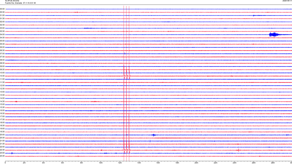292x164 pixels.
Task: Click the red calibration pulses on 22:30 trace
Action: [x=127, y=150]
